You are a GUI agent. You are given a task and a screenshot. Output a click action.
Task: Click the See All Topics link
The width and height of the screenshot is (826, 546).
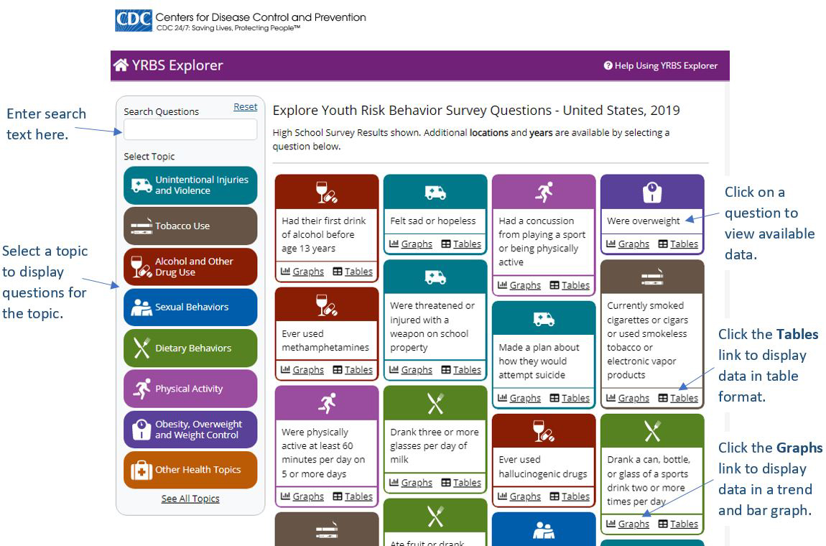coord(190,499)
